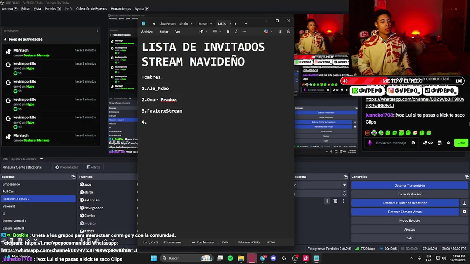The height and width of the screenshot is (264, 470).
Task: Open more formatting options ellipsis in Notepad
Action: point(244,32)
